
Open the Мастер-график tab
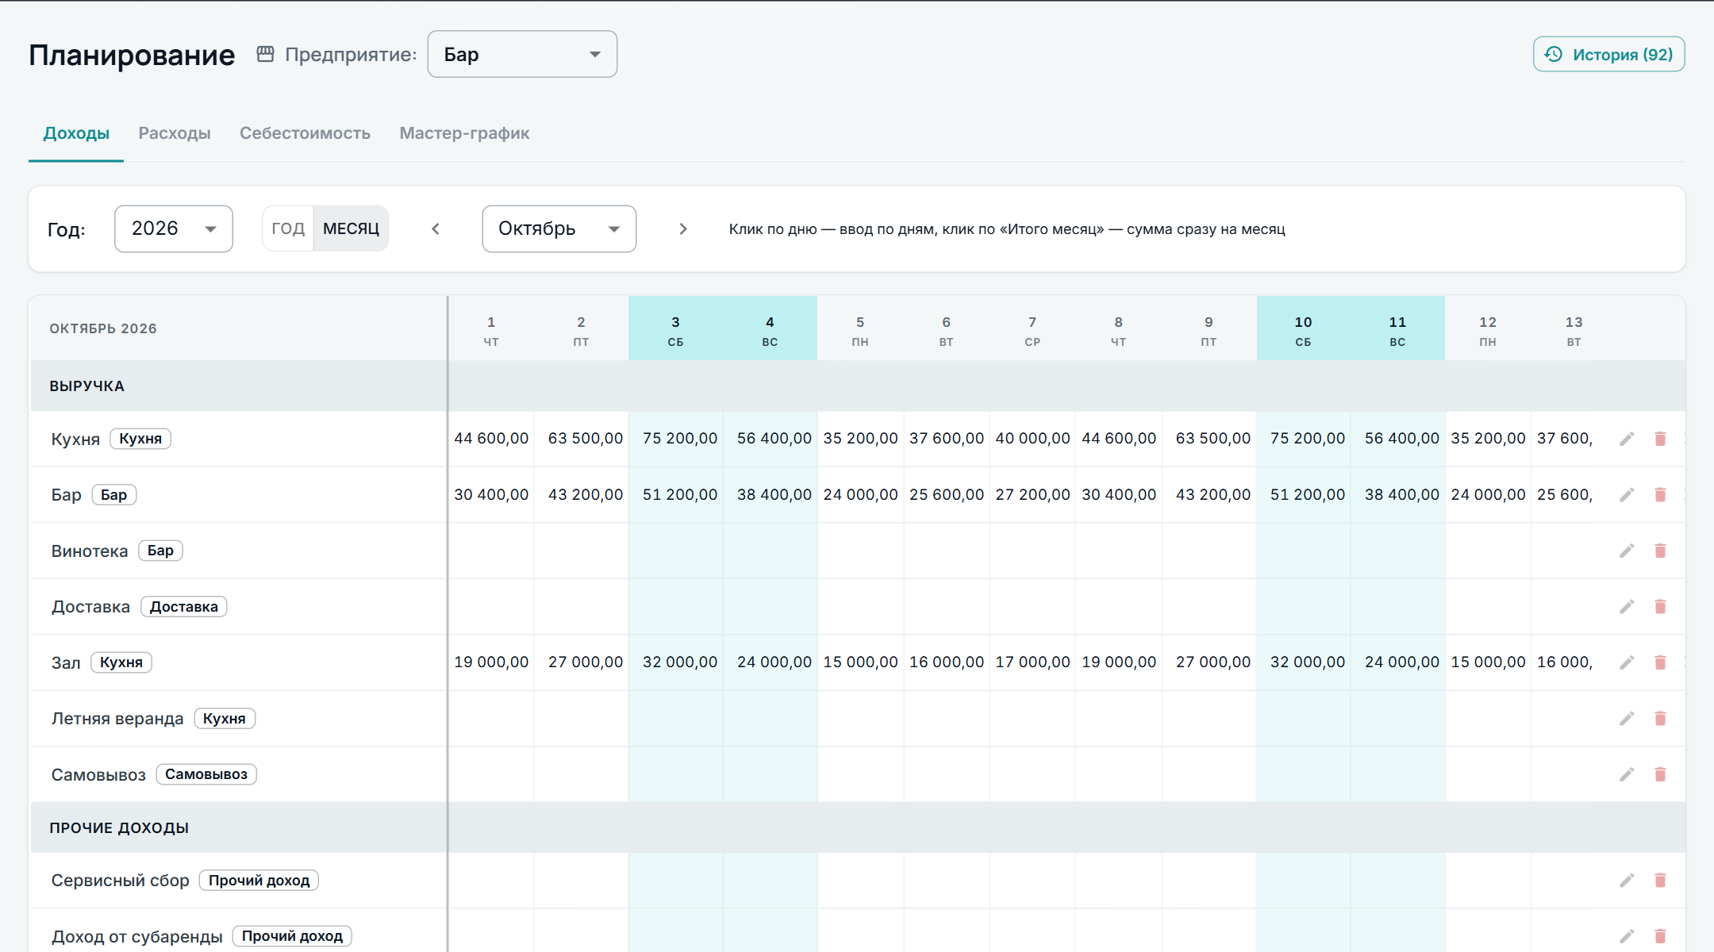tap(464, 133)
